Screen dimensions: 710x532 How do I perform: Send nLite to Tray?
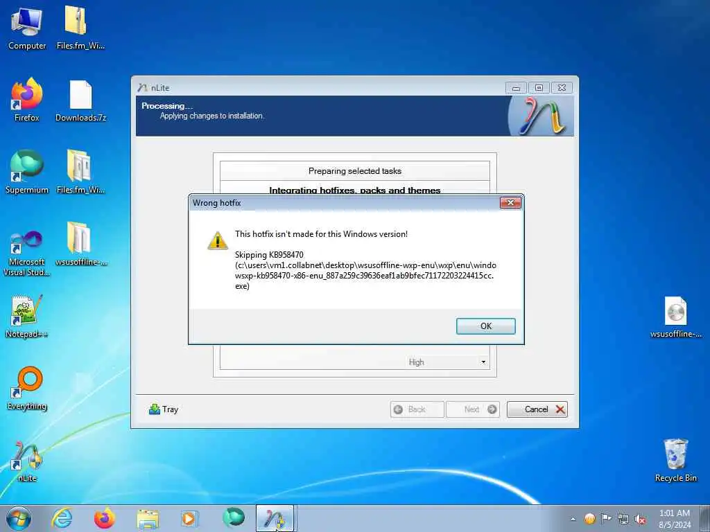(164, 409)
